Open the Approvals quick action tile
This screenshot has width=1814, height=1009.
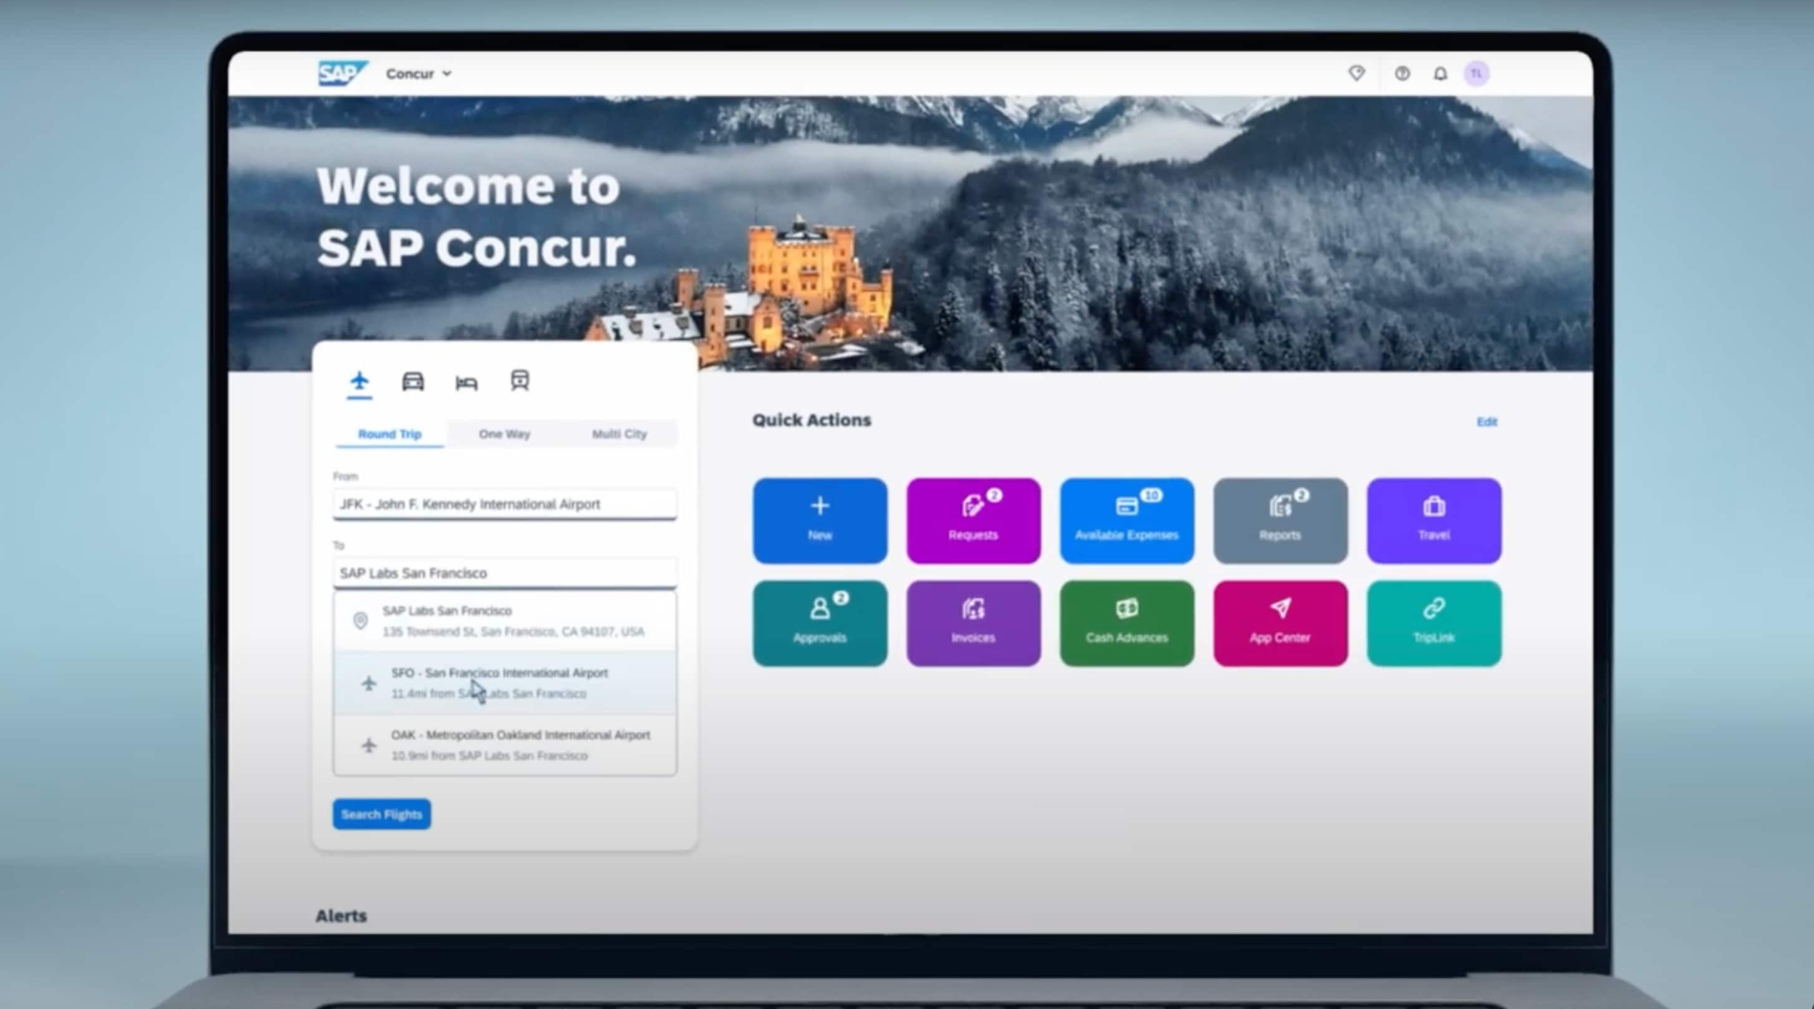click(x=820, y=623)
